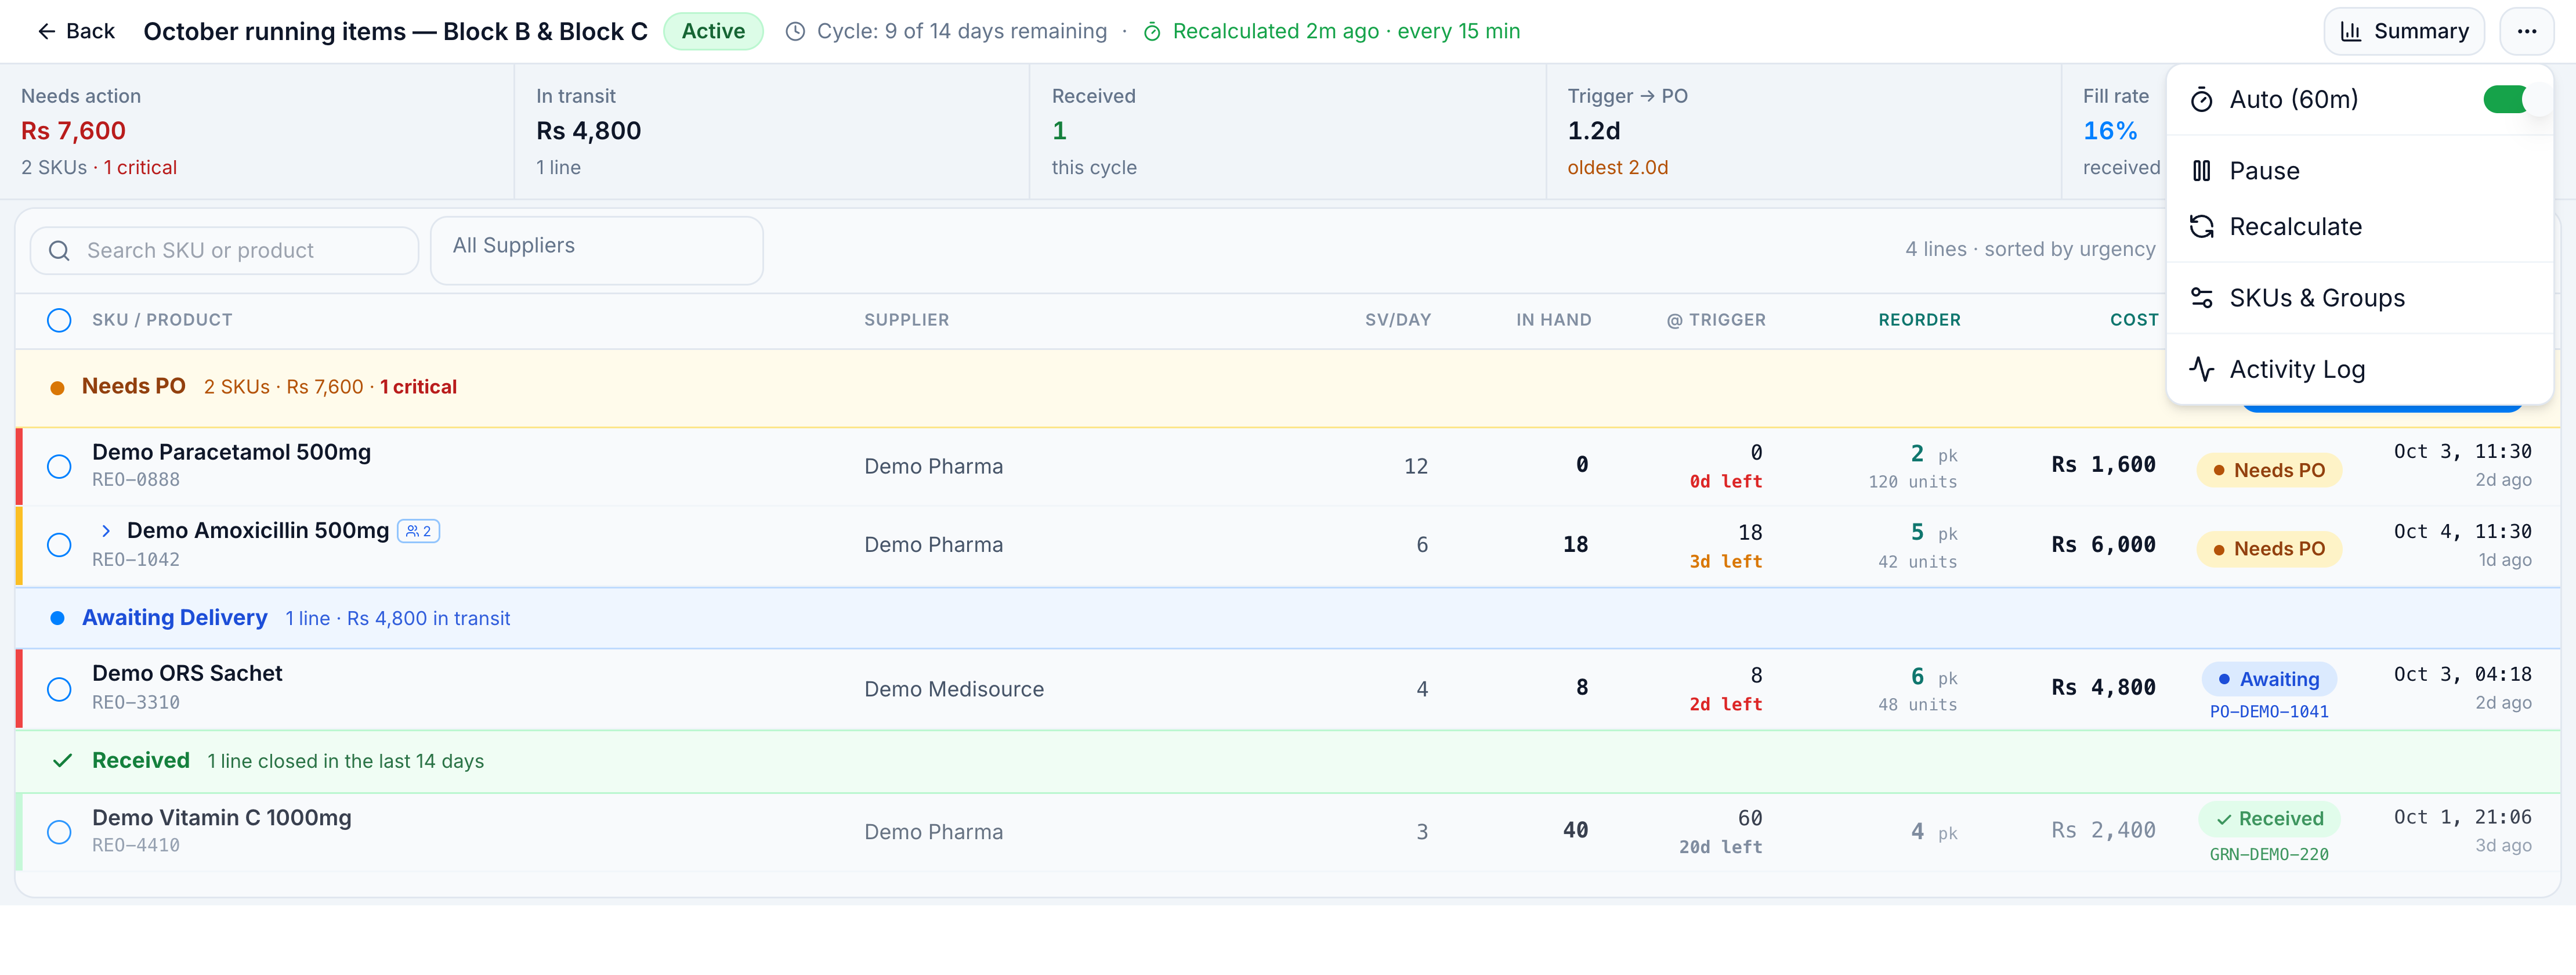Expand the Demo Amoxicillin 500mg group chevron
2576x975 pixels.
(106, 531)
